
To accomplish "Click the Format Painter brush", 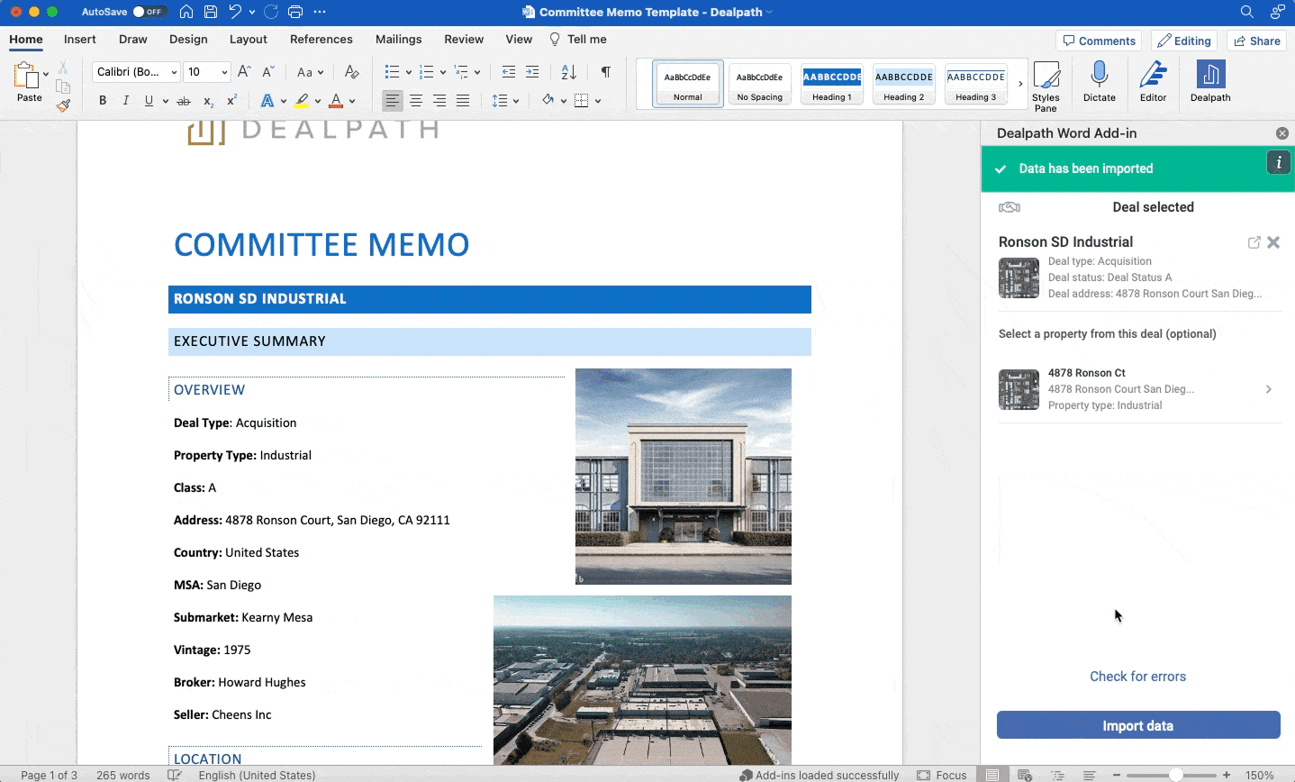I will pyautogui.click(x=63, y=105).
